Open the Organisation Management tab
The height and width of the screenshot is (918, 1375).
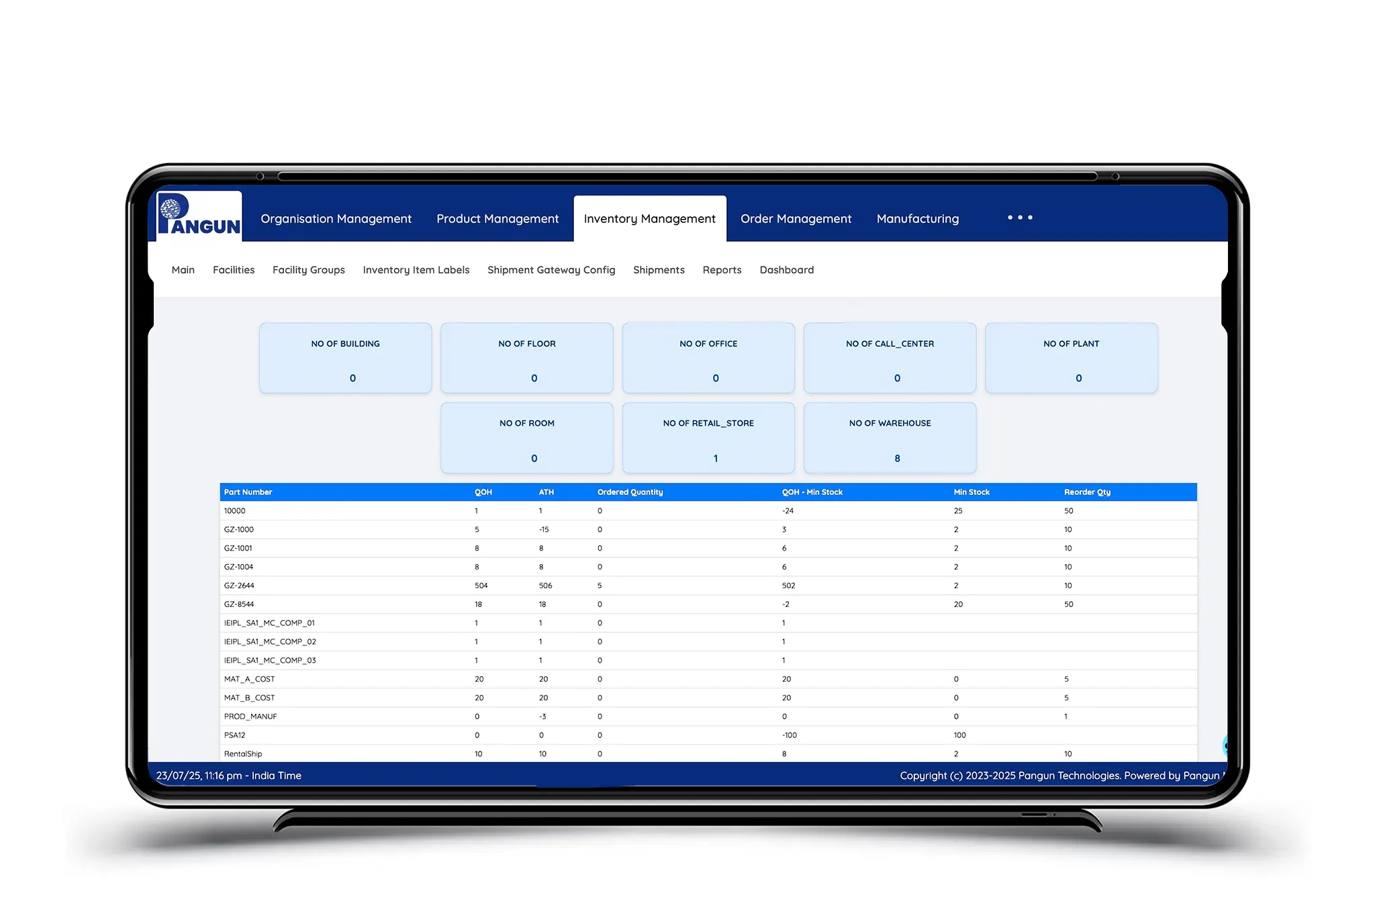(x=336, y=219)
